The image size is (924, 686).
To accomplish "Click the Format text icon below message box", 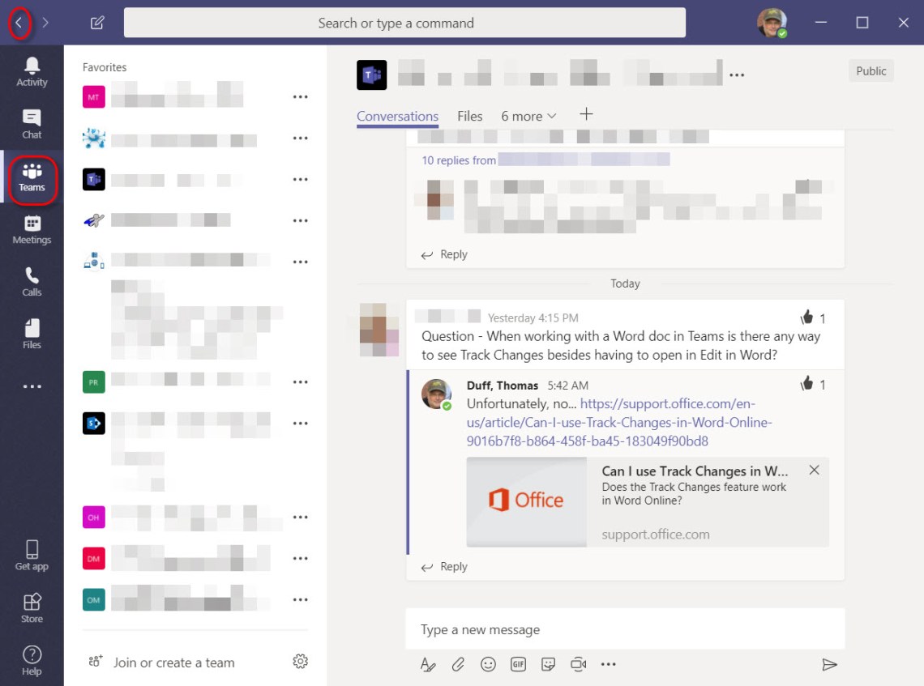I will click(428, 664).
